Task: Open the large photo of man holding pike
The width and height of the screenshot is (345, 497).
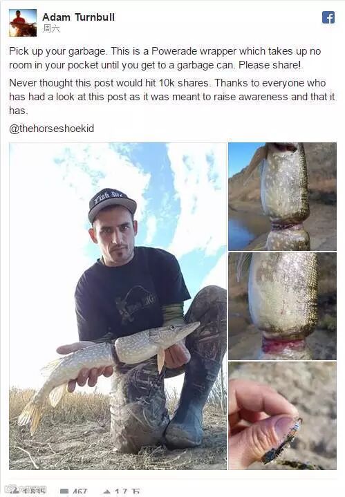Action: point(118,306)
